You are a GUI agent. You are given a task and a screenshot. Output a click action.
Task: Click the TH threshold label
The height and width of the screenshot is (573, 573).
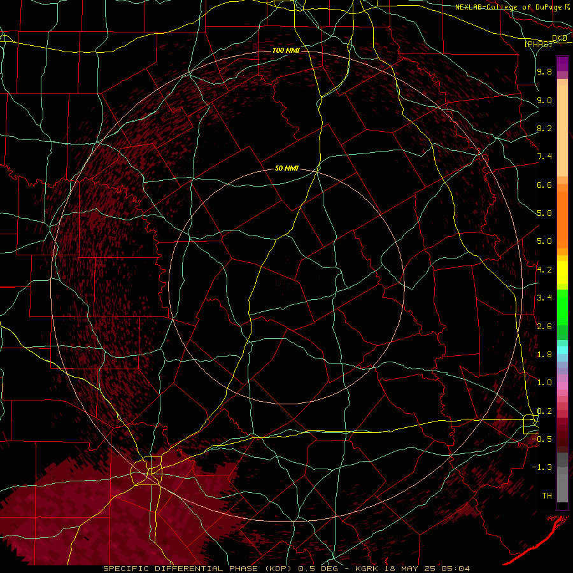coord(547,496)
